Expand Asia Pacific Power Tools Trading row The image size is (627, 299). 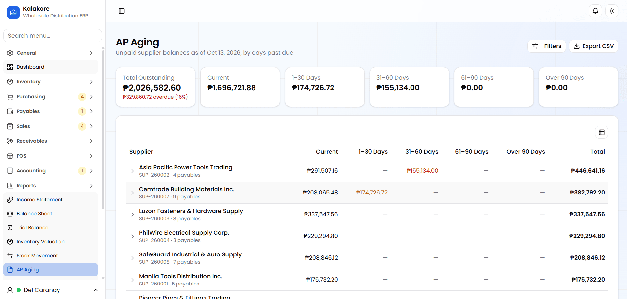tap(132, 171)
